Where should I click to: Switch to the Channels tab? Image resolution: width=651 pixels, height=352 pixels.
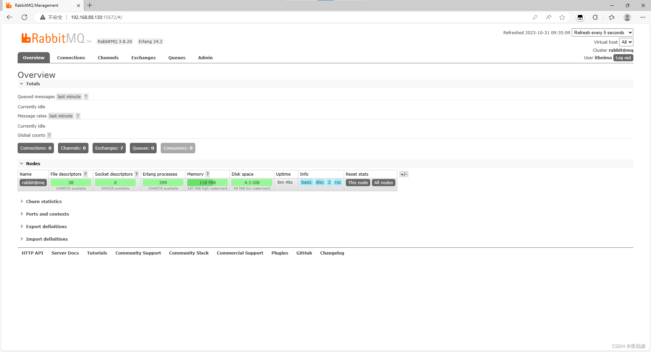pos(108,58)
